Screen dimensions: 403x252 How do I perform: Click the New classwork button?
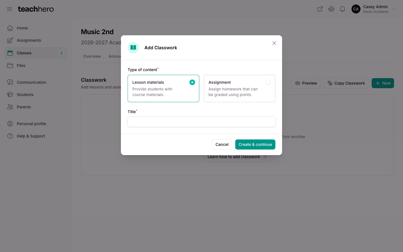tap(383, 83)
